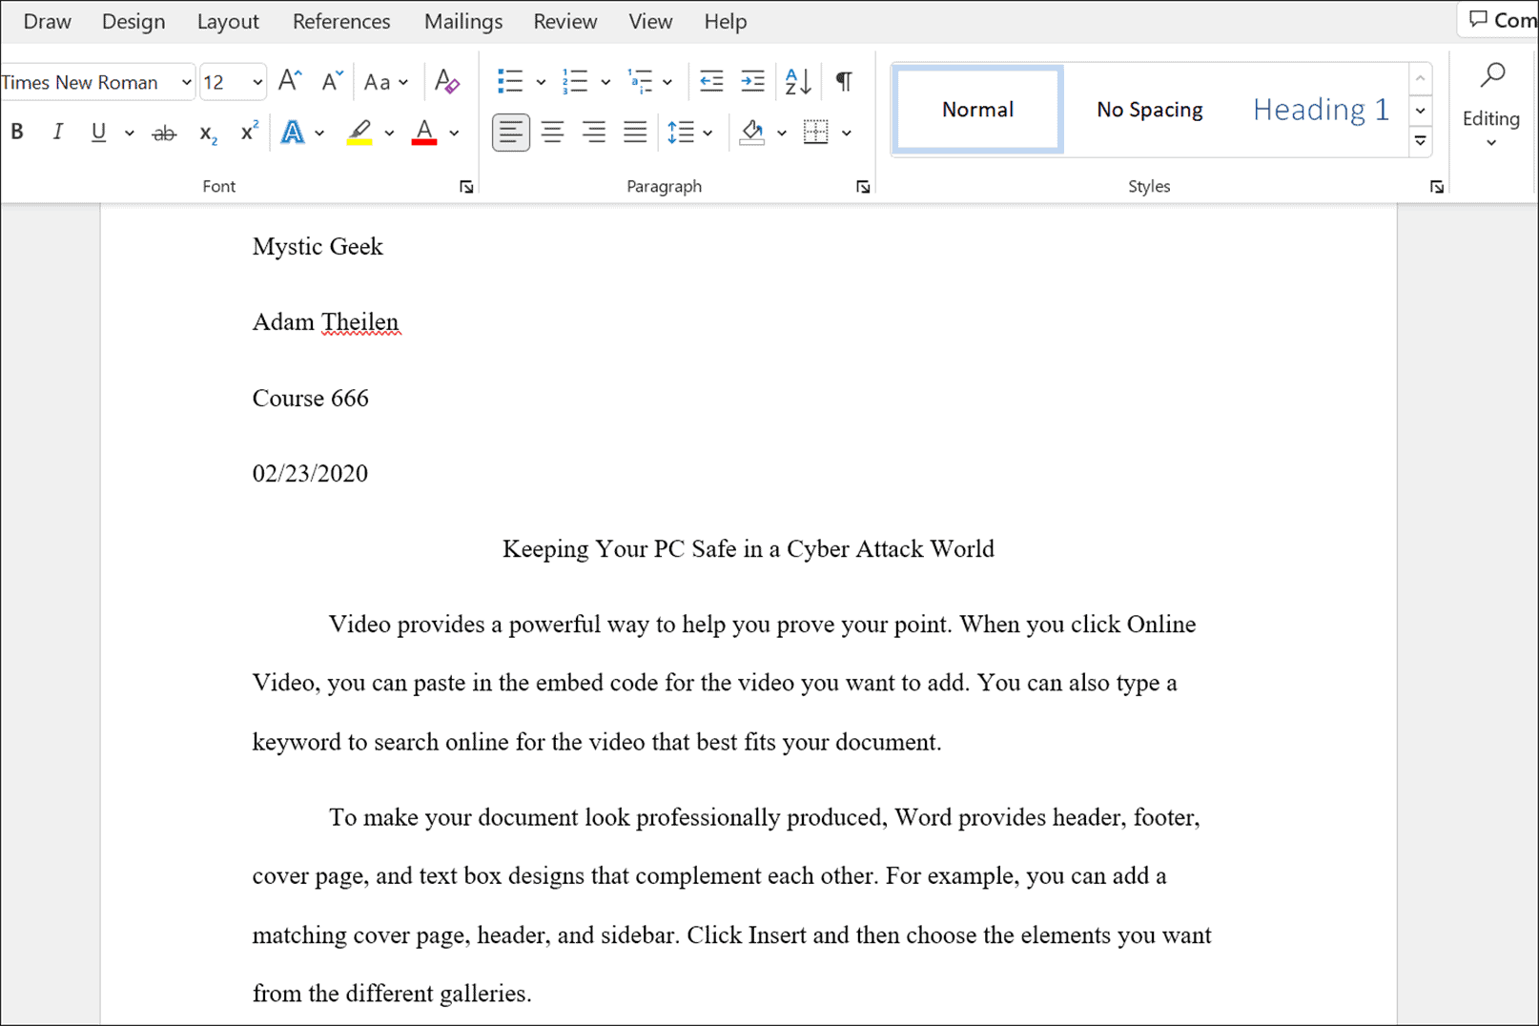
Task: Toggle bold formatting
Action: [17, 132]
